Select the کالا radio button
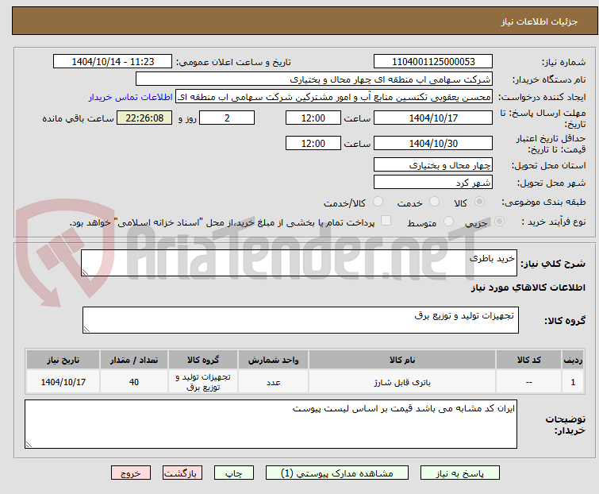 coord(479,202)
